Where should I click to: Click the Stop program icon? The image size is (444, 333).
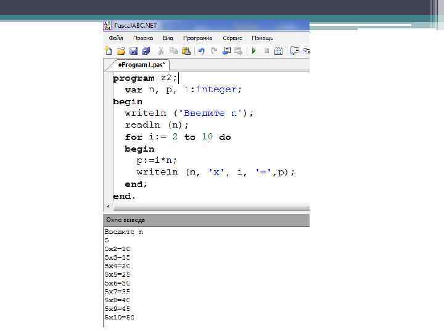click(x=266, y=51)
